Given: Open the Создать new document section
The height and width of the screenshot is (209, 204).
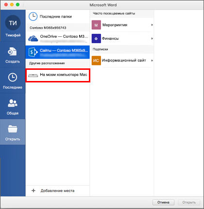Looking at the screenshot, I should point(13,55).
